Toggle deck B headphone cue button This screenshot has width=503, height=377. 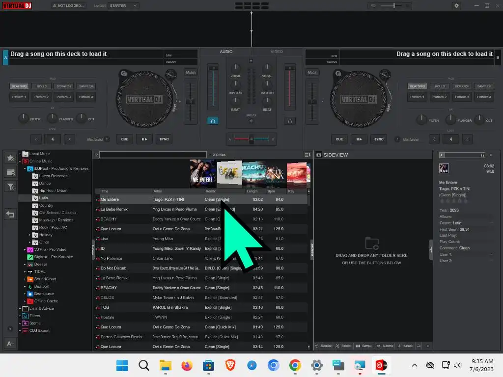(290, 121)
